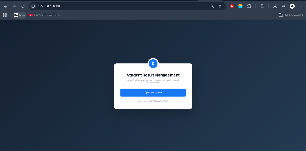View site information icon in address bar
This screenshot has width=306, height=151.
pyautogui.click(x=33, y=6)
